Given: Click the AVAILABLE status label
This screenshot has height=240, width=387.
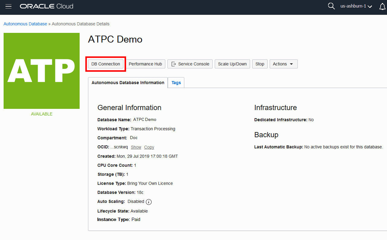Looking at the screenshot, I should tap(42, 114).
